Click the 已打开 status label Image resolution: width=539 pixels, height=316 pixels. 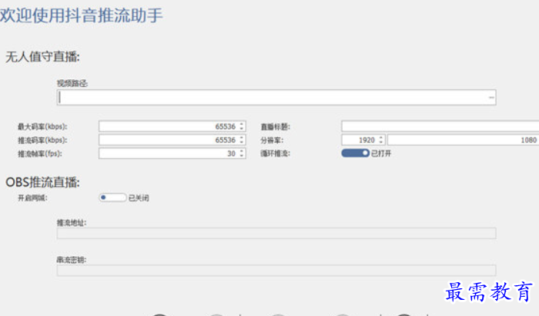tap(381, 153)
